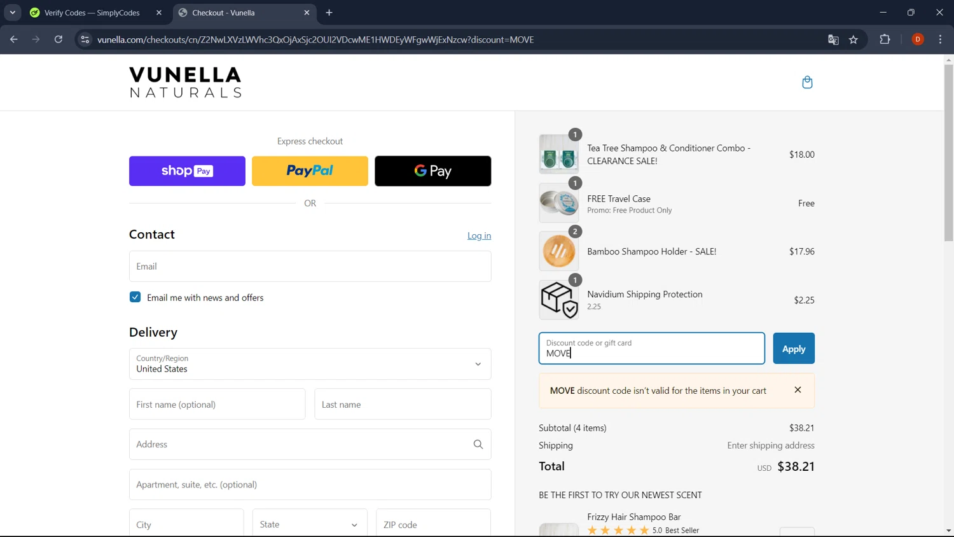Screen dimensions: 954x537
Task: Go forward to the next page
Action: [36, 39]
